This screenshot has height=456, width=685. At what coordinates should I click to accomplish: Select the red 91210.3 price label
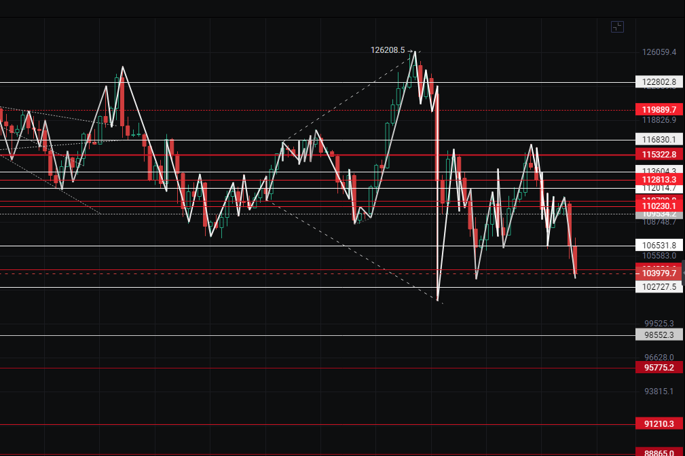pos(659,424)
